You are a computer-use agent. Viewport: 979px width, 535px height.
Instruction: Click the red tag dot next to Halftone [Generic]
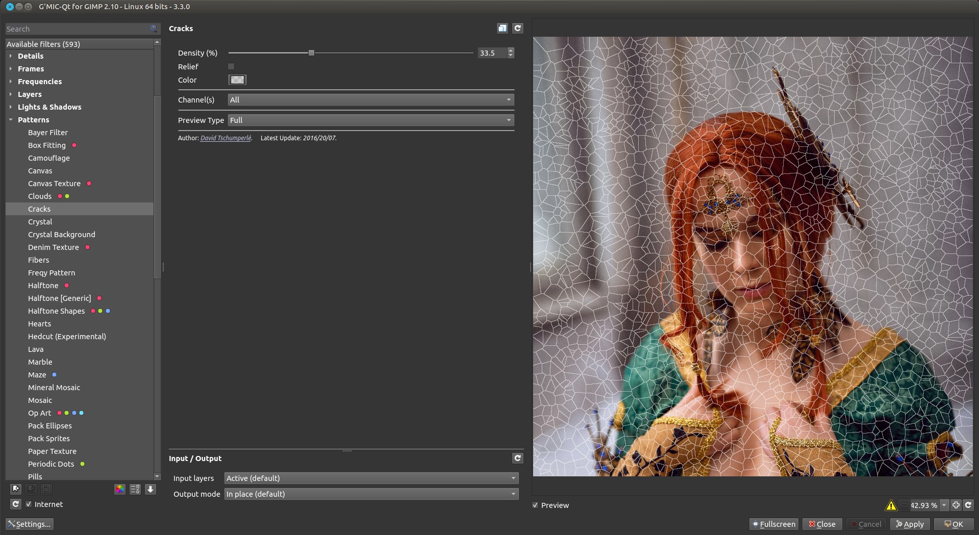tap(99, 298)
